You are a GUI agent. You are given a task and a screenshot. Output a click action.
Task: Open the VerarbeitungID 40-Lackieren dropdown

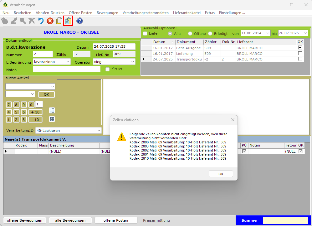point(99,130)
